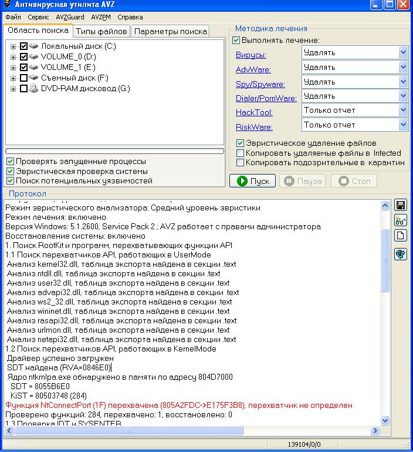413x452 pixels.
Task: Select the VOLUME_1 (E:) drive icon
Action: (33, 67)
